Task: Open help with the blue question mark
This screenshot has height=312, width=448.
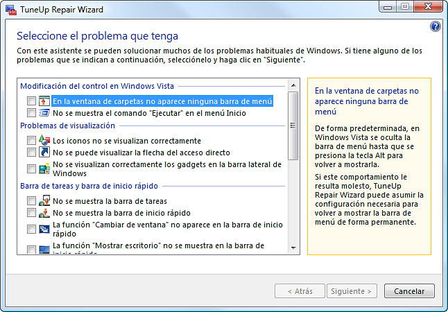Action: pyautogui.click(x=436, y=26)
